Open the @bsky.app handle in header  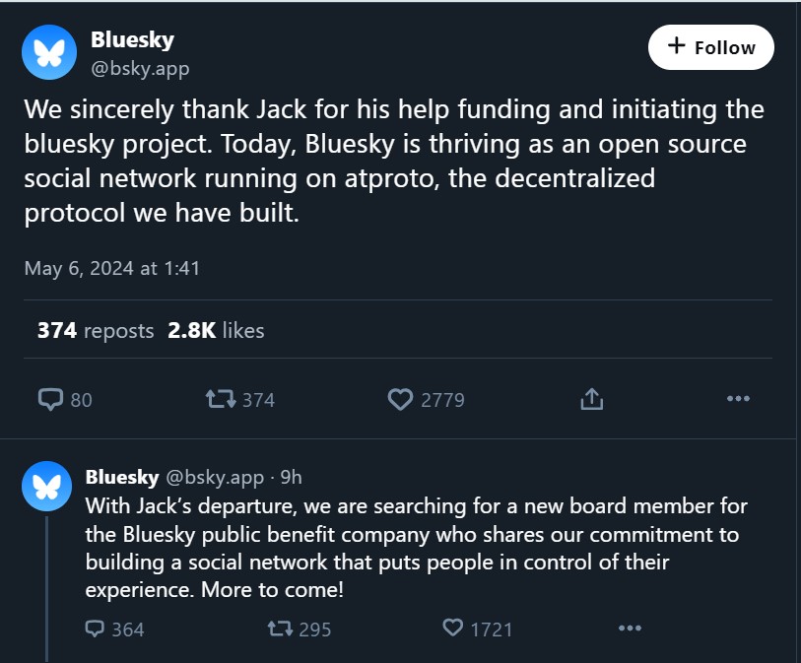140,69
